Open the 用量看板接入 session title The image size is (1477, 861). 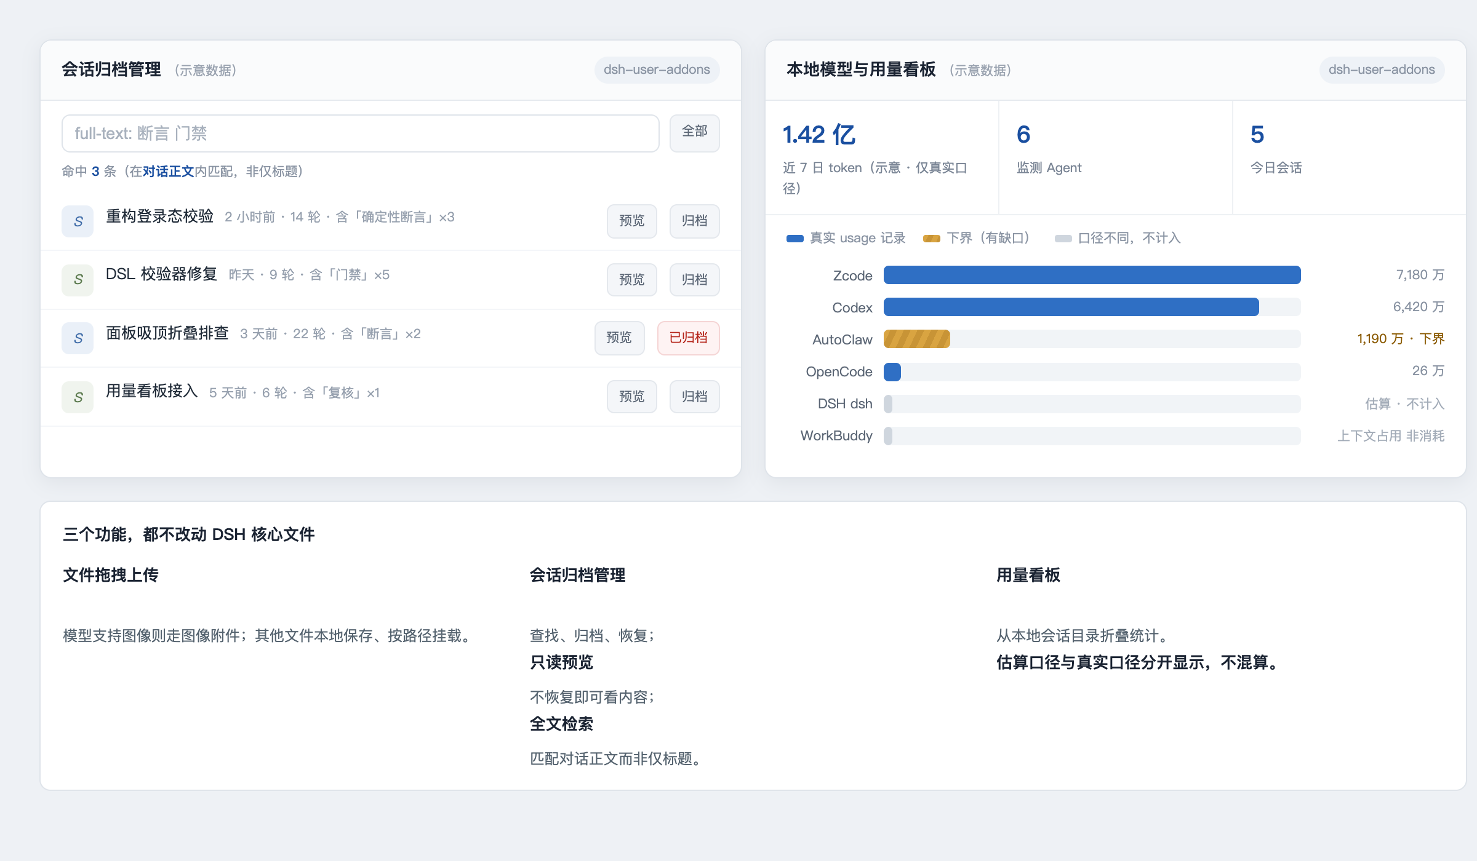pos(152,391)
